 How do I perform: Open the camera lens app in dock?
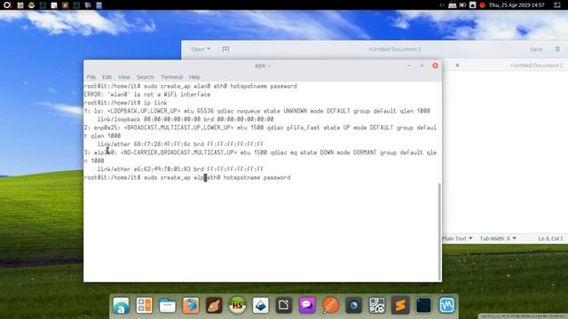pyautogui.click(x=353, y=305)
